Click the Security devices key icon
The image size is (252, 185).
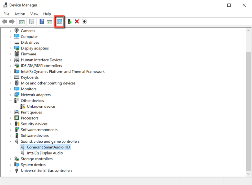17,124
